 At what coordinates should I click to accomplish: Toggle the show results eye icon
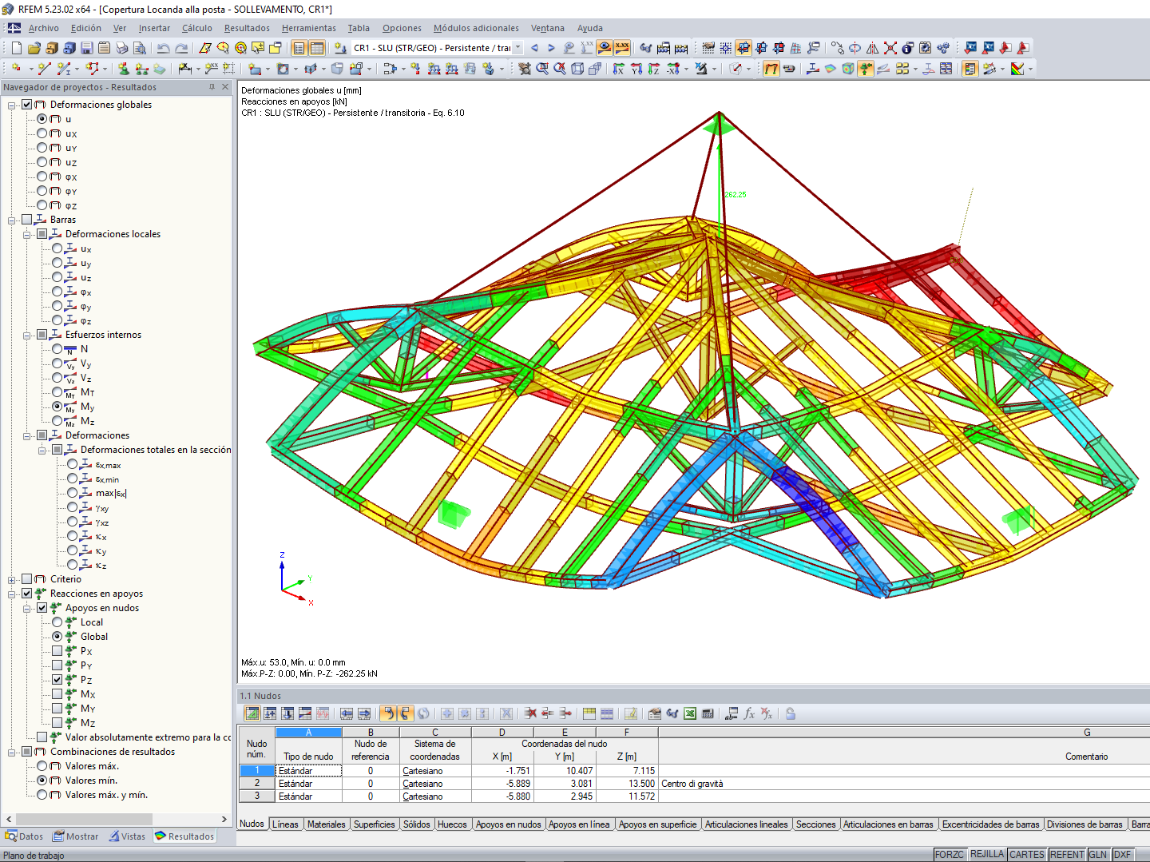coord(605,48)
